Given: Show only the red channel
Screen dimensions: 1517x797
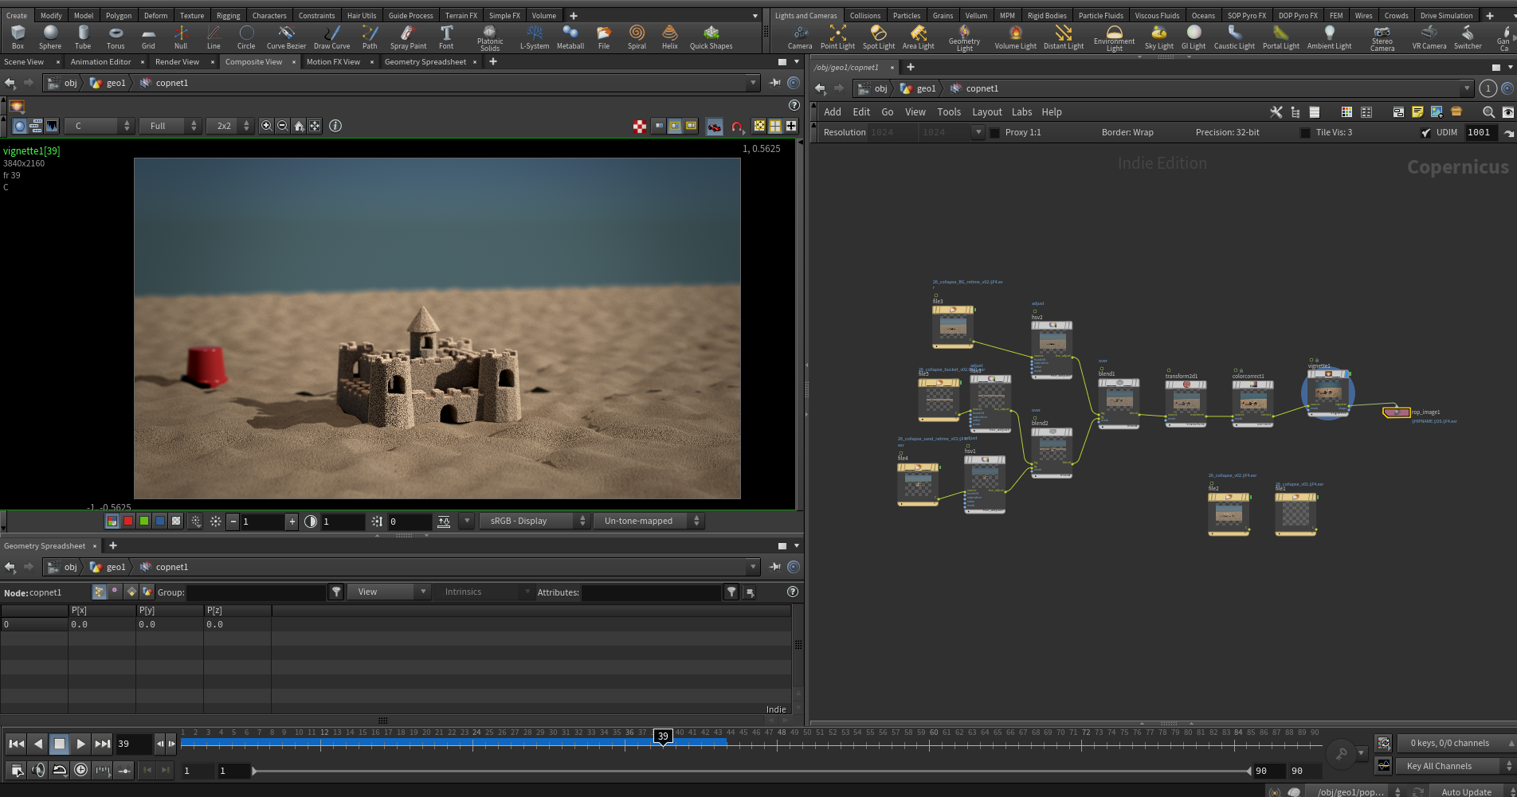Looking at the screenshot, I should [x=127, y=521].
